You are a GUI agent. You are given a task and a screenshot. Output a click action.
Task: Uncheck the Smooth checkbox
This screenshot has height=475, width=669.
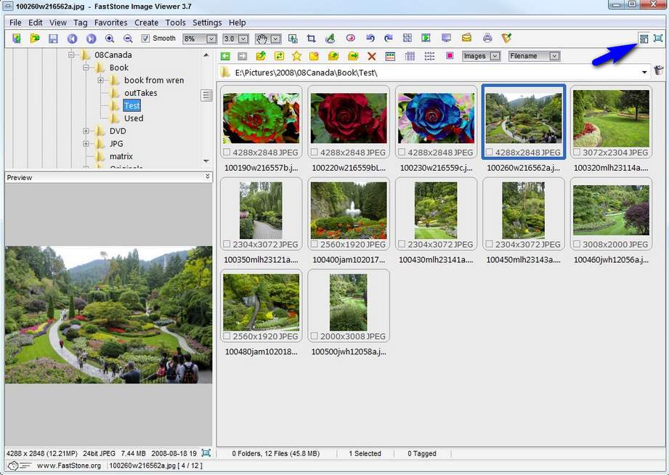coord(145,38)
